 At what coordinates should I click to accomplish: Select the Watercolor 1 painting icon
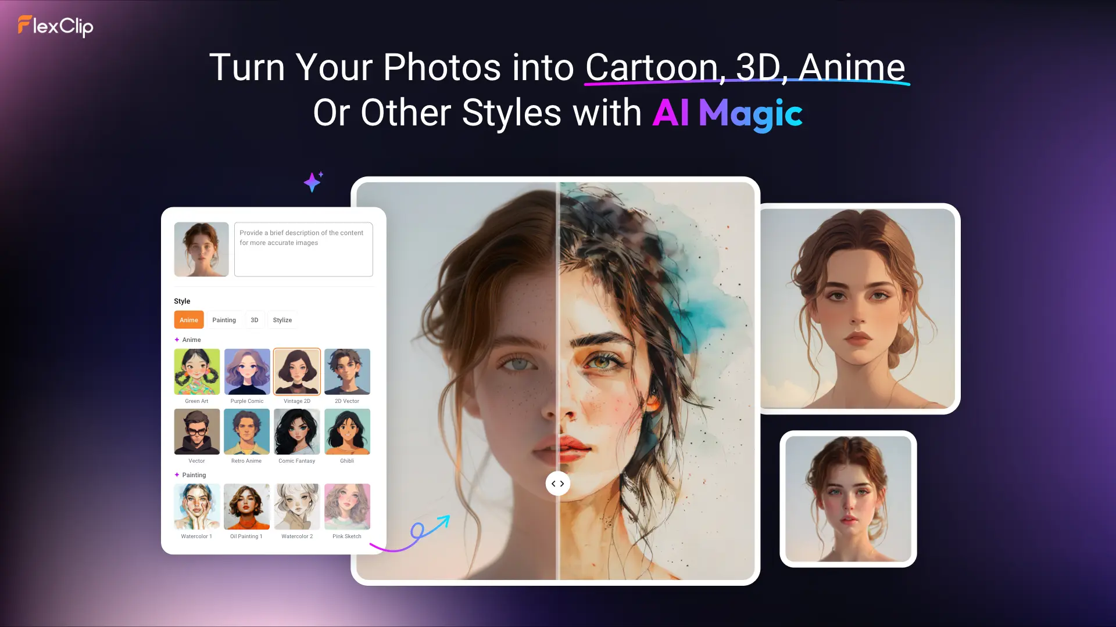pyautogui.click(x=197, y=507)
